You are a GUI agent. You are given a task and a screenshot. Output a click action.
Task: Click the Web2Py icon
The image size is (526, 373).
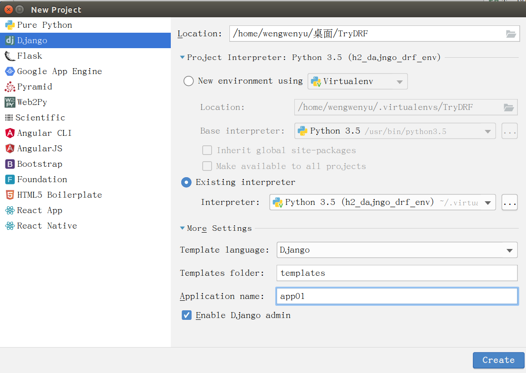point(10,102)
